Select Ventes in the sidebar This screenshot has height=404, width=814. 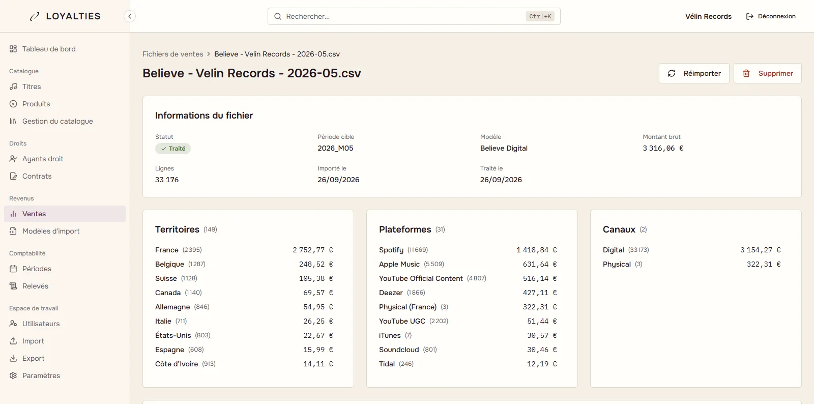tap(65, 214)
